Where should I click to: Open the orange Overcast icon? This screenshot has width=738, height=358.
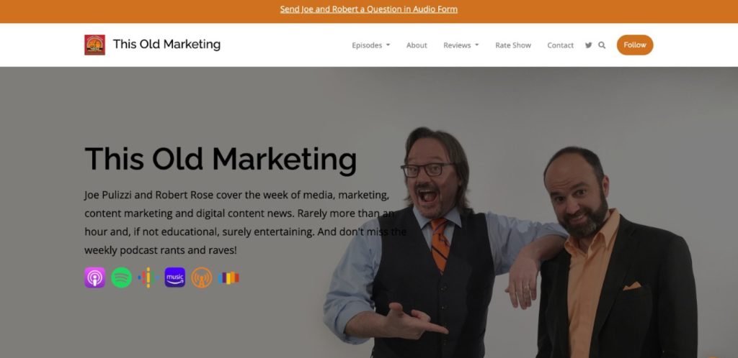(x=202, y=277)
